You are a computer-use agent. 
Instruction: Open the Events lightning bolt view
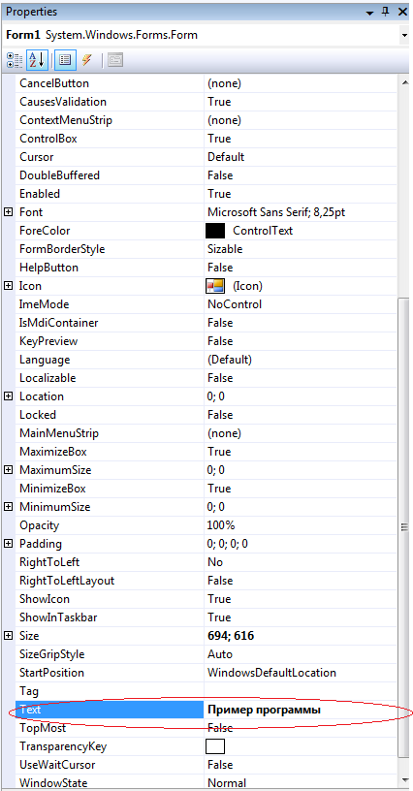click(86, 60)
